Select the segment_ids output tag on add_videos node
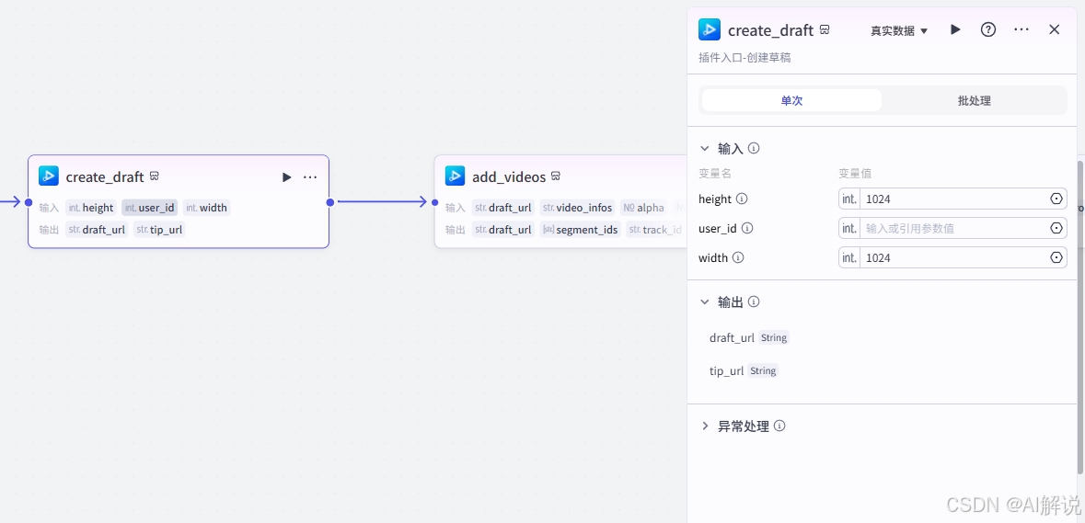 580,230
